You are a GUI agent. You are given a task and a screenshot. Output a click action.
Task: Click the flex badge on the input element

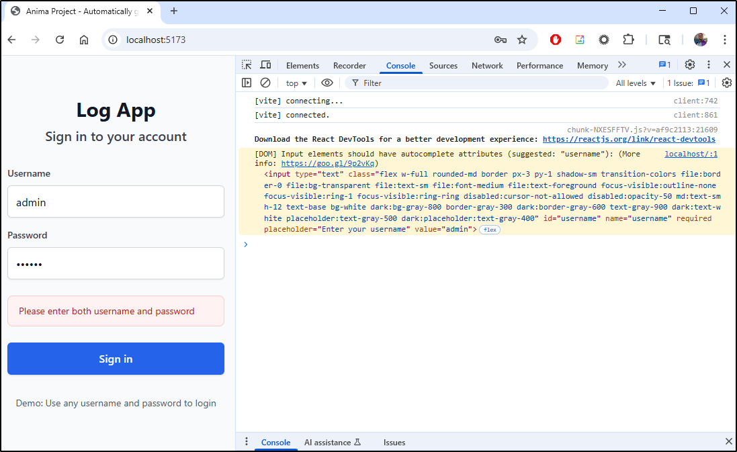[x=490, y=230]
